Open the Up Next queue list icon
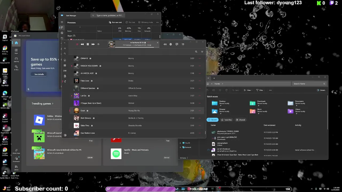 [183, 44]
